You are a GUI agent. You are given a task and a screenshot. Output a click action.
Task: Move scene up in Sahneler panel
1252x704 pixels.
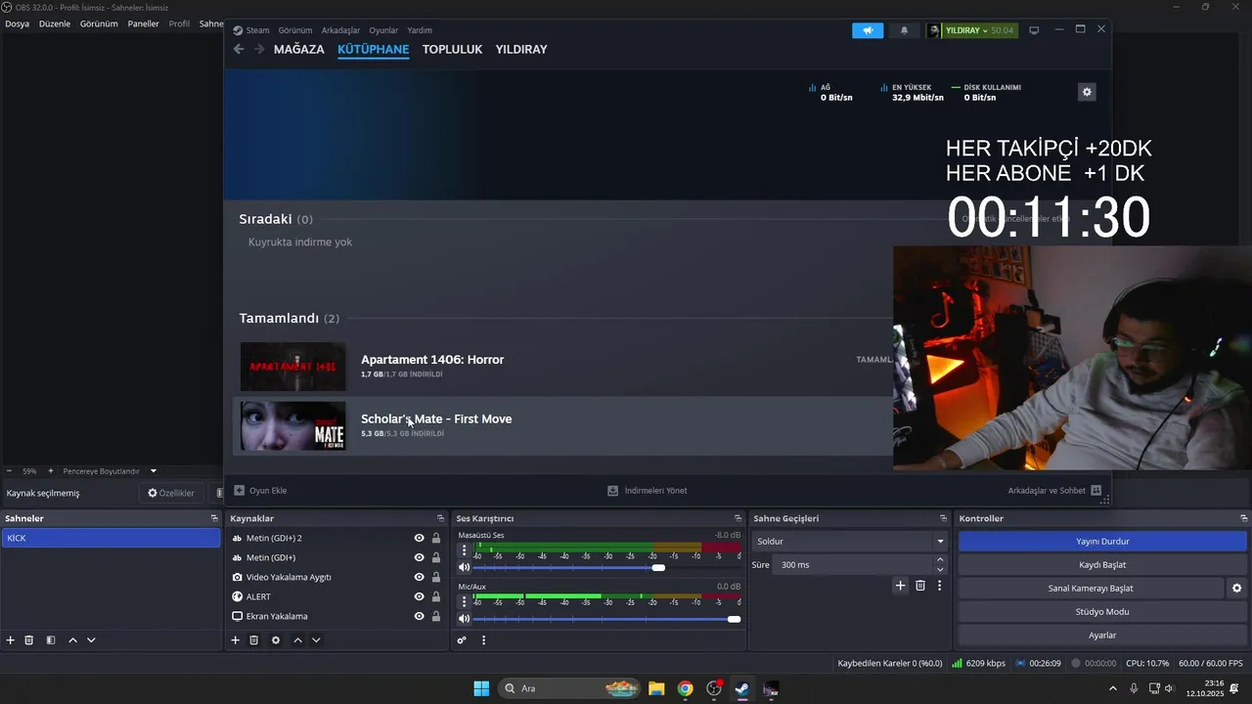[72, 640]
